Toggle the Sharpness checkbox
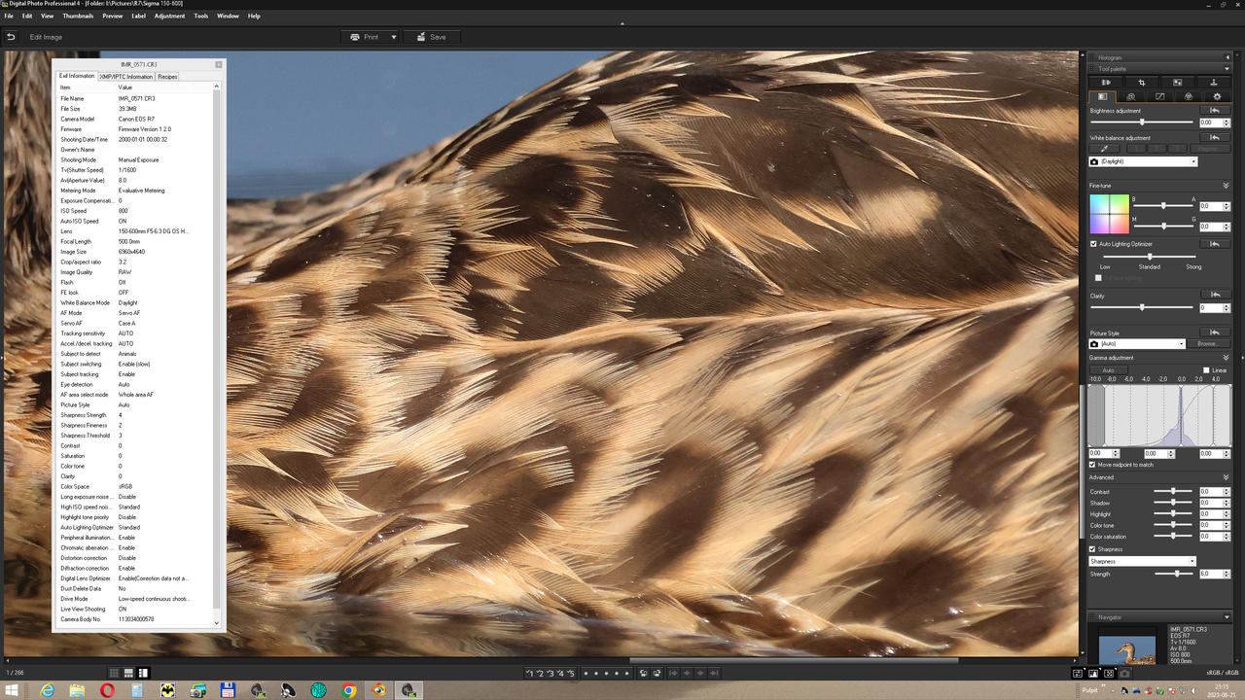 (1093, 549)
